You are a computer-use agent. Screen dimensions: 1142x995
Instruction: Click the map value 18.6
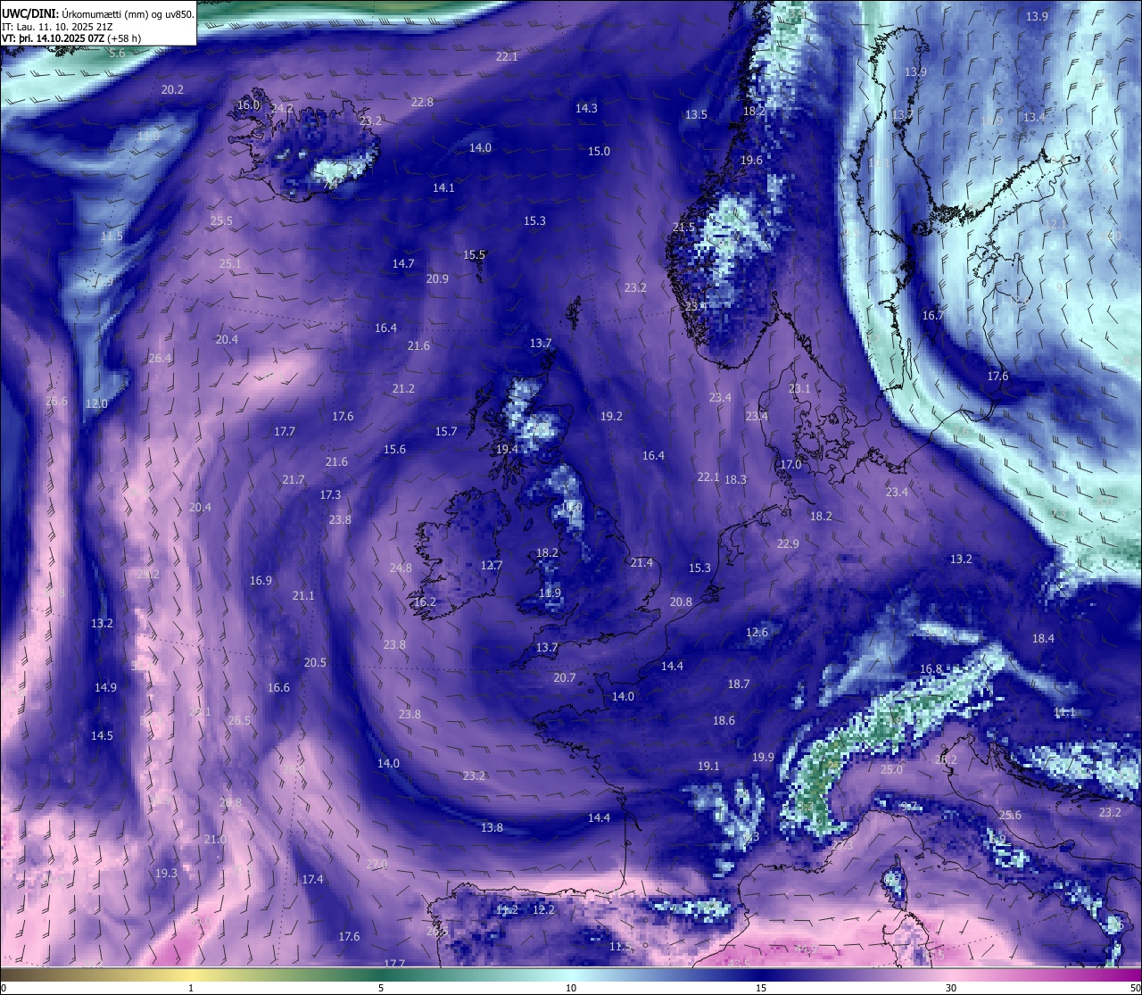pyautogui.click(x=724, y=721)
